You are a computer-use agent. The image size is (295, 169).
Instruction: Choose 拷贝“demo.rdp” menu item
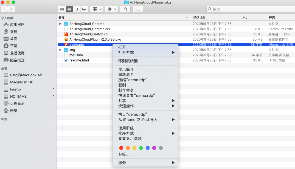(x=145, y=114)
